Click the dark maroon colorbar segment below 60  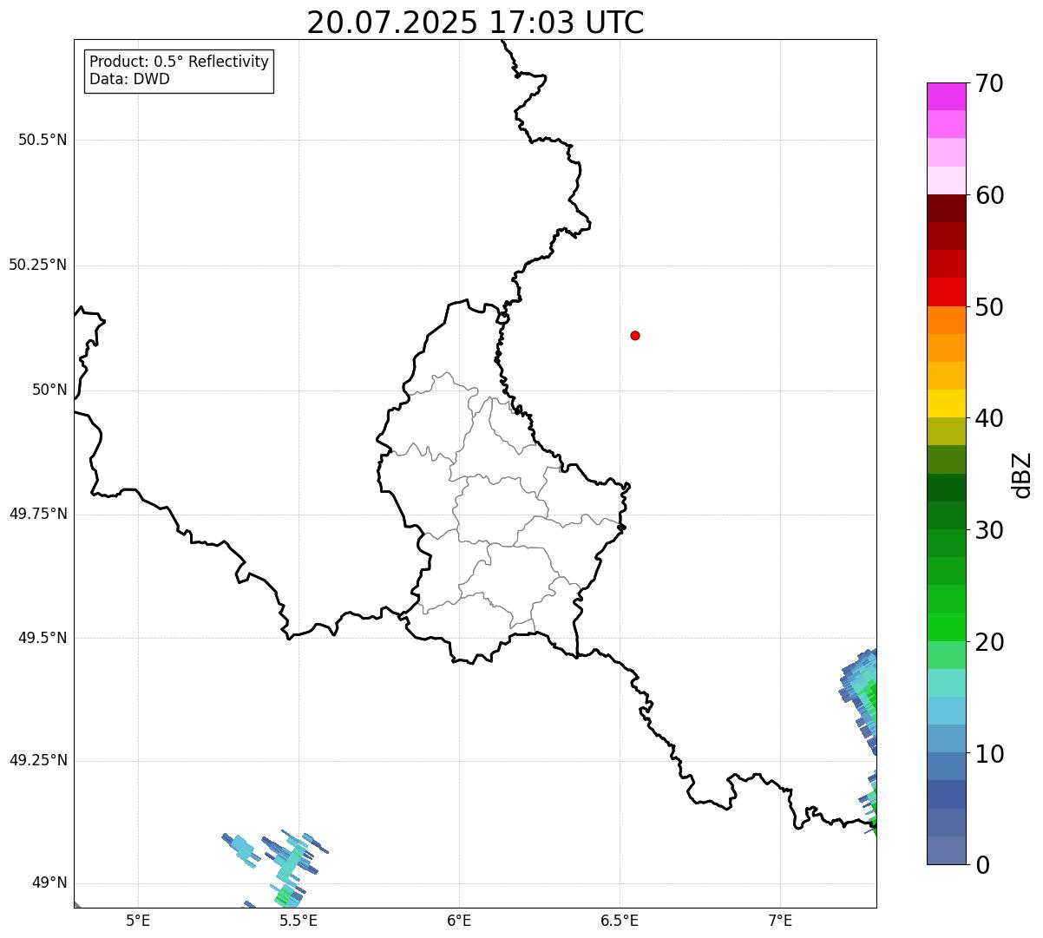pos(946,208)
